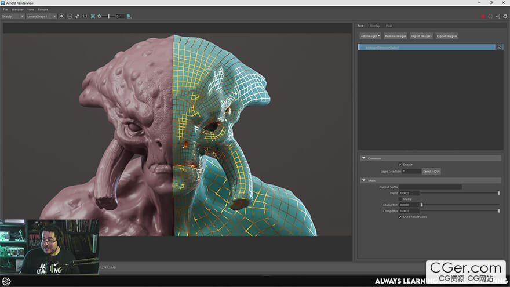The width and height of the screenshot is (510, 287).
Task: Click the Blend slider handle
Action: 498,193
